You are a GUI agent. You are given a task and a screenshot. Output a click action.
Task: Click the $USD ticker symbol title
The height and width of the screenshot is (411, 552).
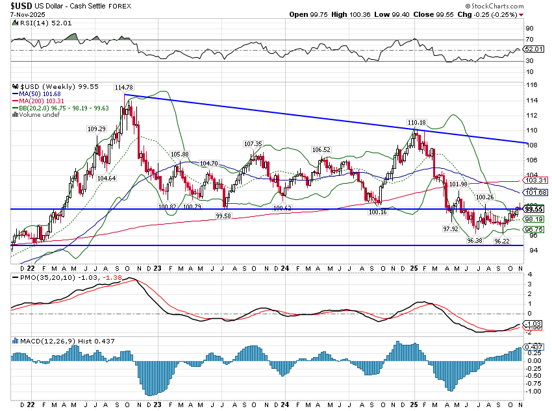point(18,5)
